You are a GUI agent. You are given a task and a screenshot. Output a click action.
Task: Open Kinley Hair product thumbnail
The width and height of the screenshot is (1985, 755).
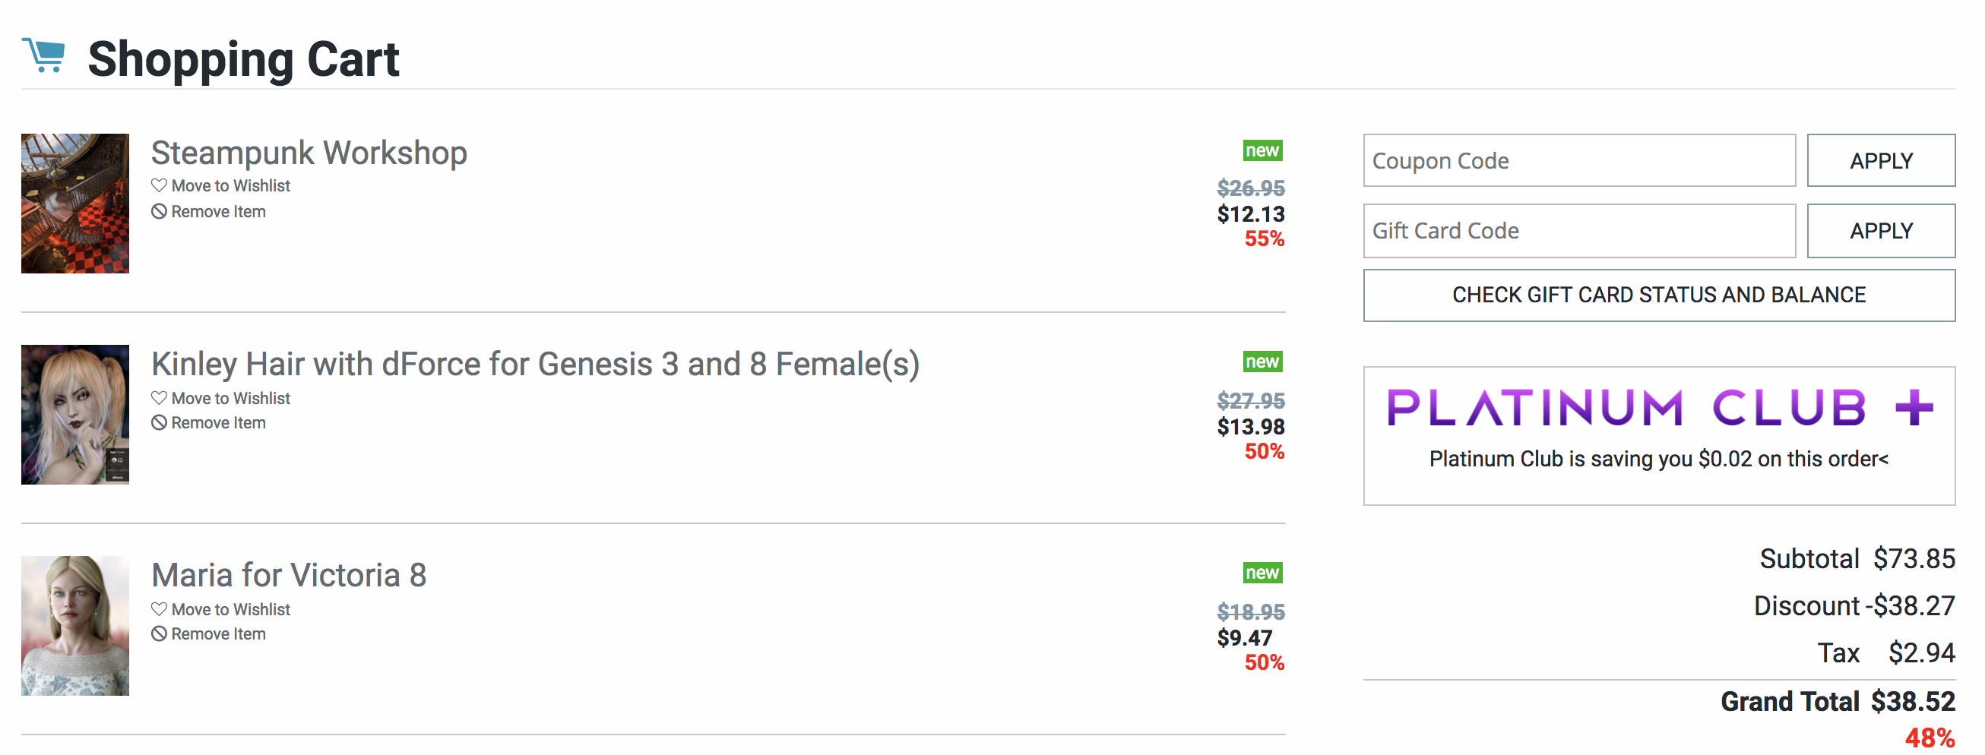click(74, 415)
